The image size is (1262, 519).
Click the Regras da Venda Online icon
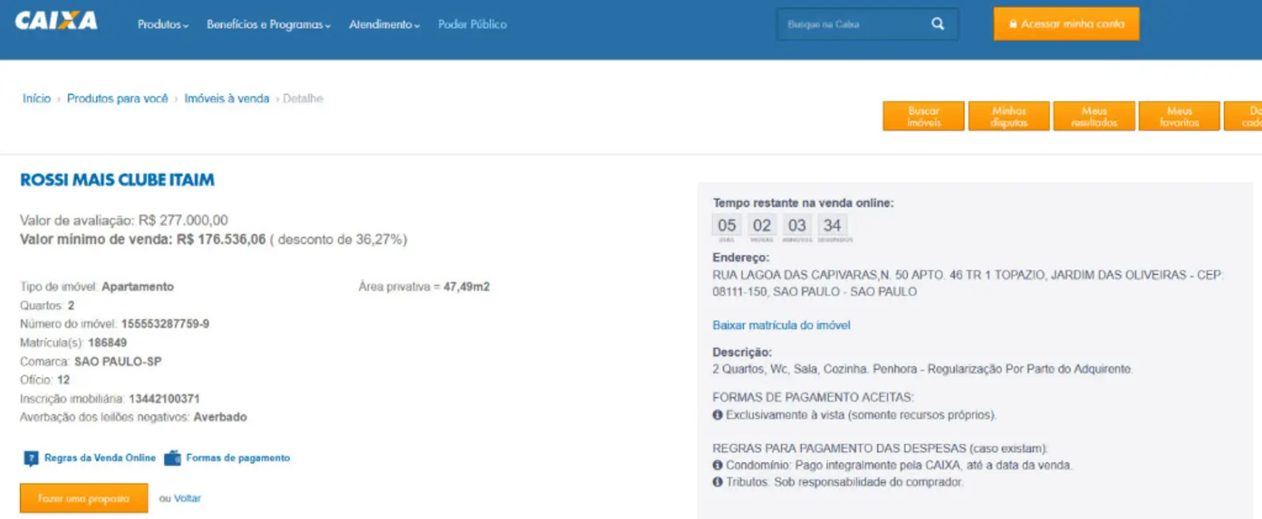(31, 458)
